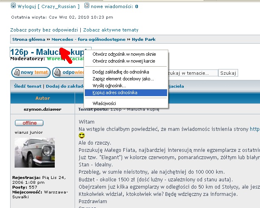The width and height of the screenshot is (260, 208).
Task: Click the logout icon beside Wyloguj
Action: click(x=13, y=6)
